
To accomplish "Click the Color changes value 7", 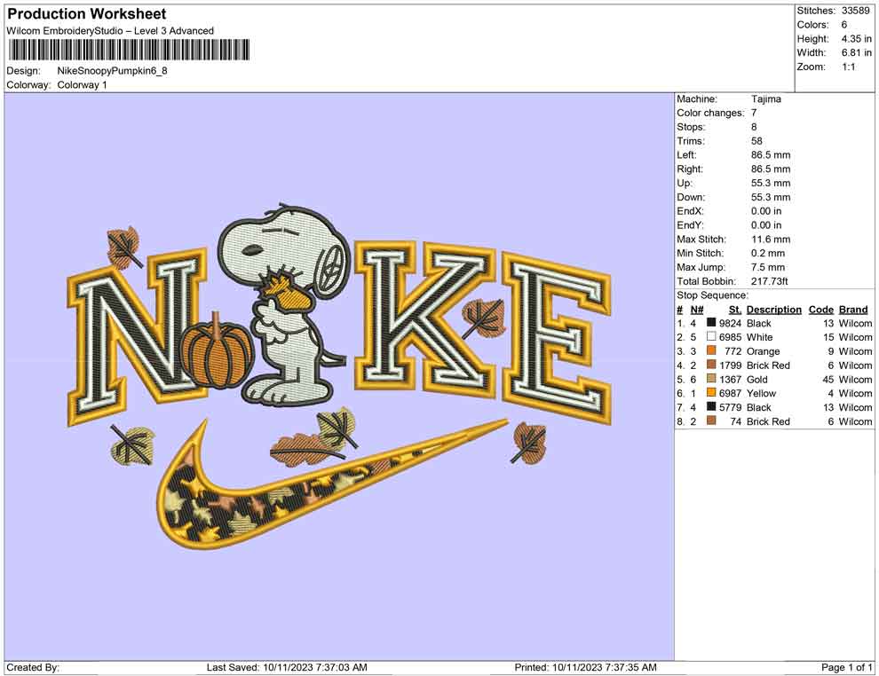I will tap(754, 114).
